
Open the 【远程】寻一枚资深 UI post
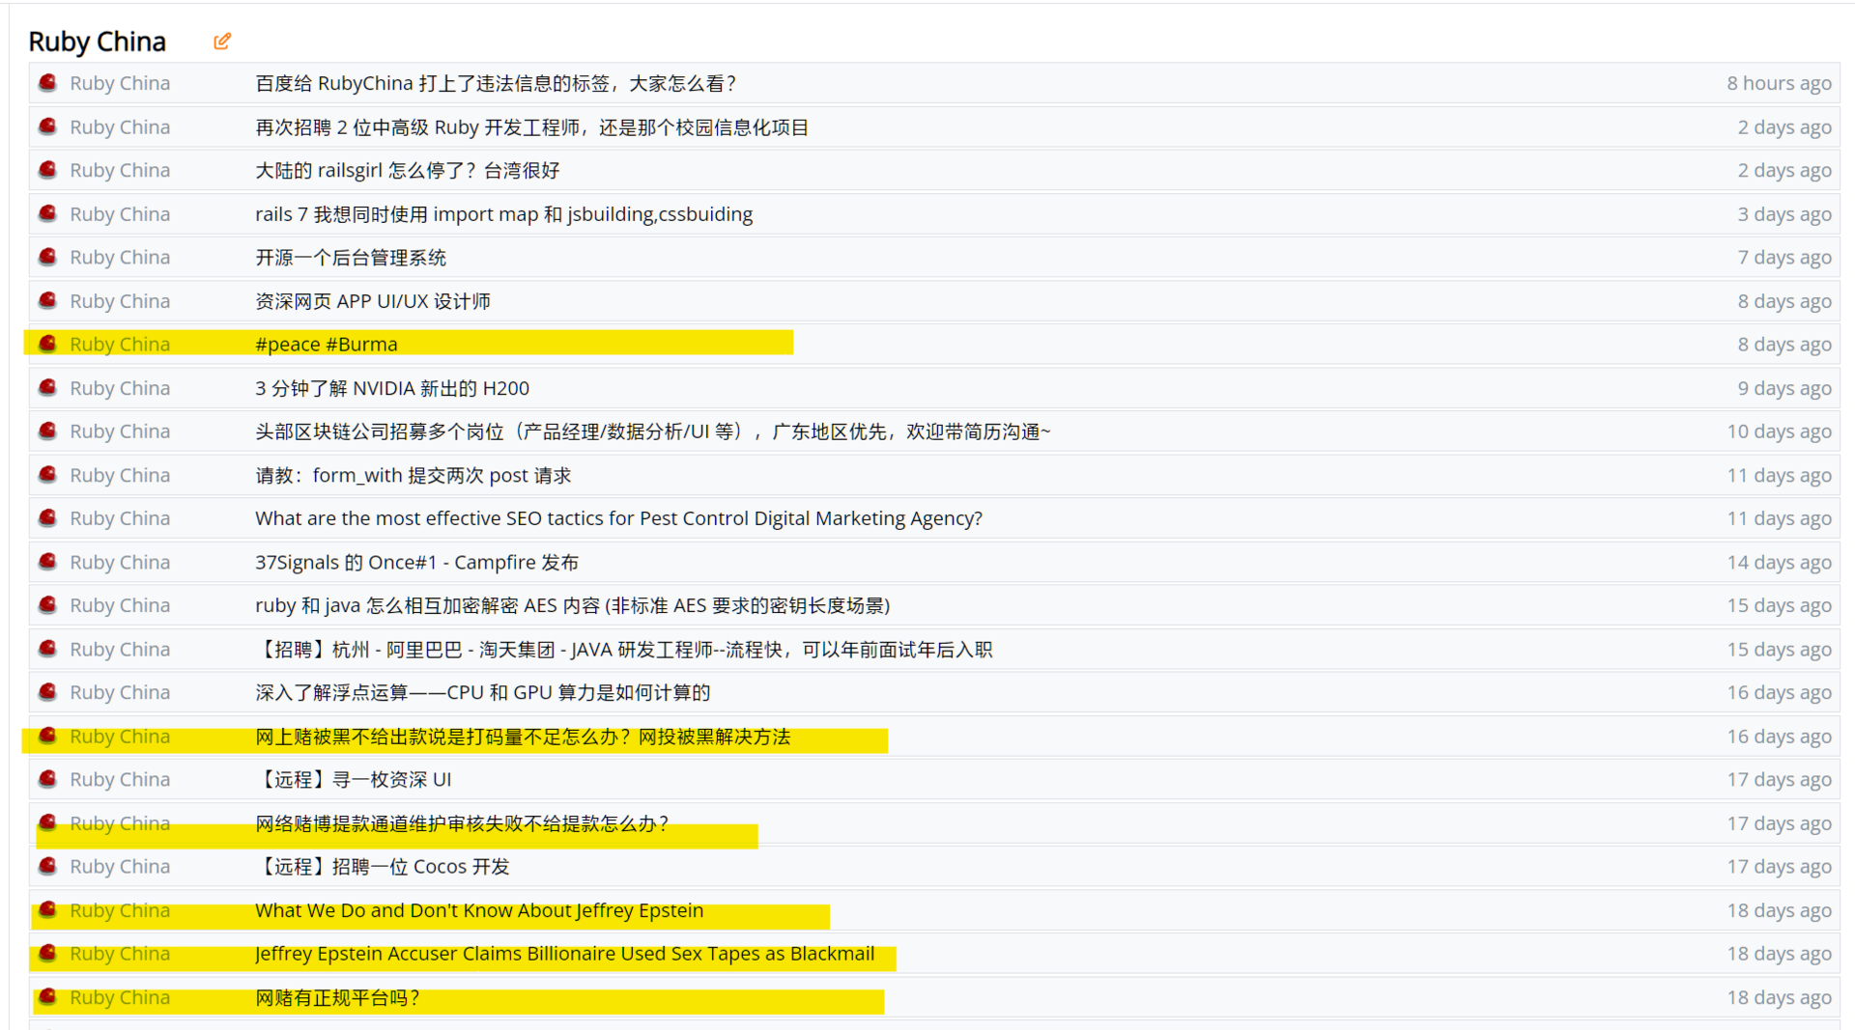353,779
